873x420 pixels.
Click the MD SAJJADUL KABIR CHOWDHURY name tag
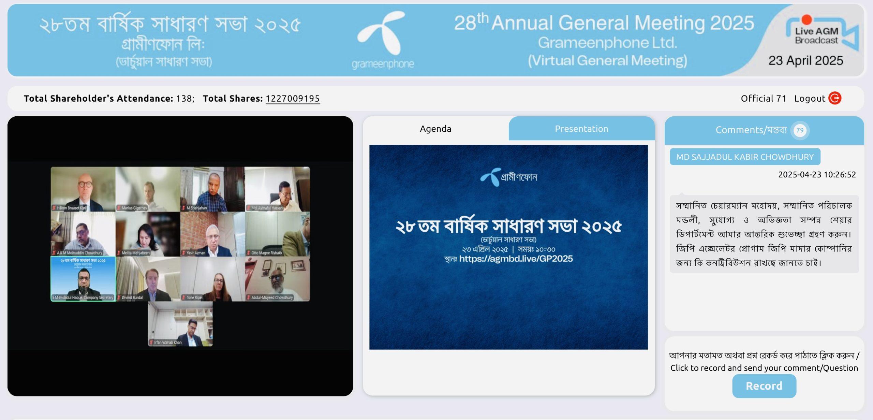745,157
